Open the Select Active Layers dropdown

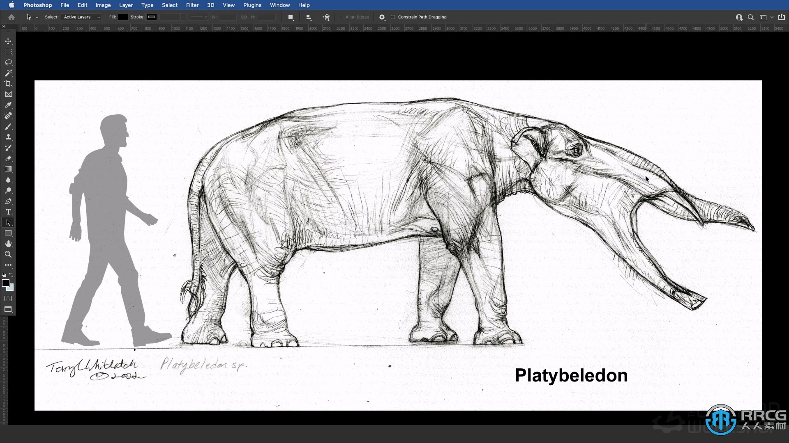81,17
